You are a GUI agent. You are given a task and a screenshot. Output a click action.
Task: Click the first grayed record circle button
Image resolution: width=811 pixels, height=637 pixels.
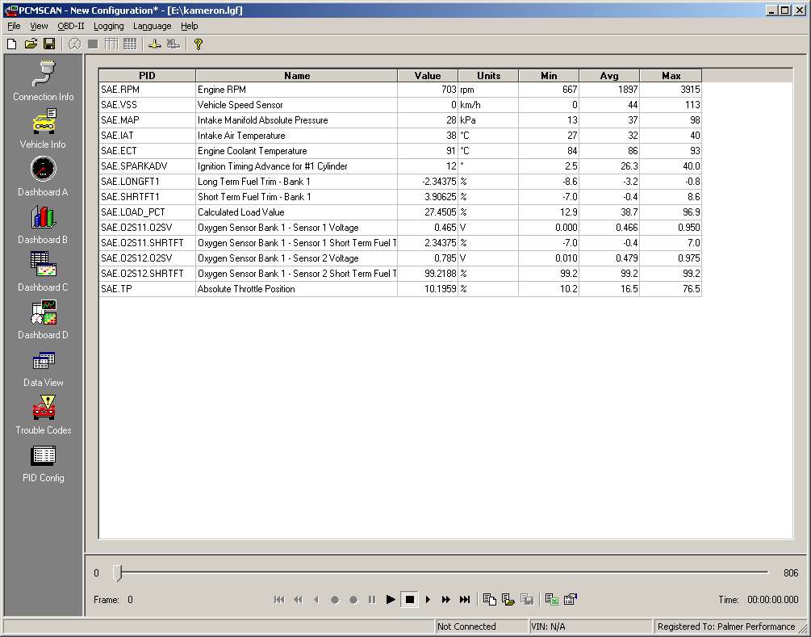(335, 599)
